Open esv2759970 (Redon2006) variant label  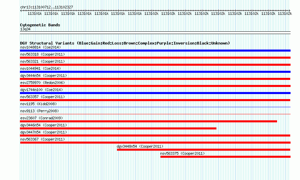pos(42,83)
